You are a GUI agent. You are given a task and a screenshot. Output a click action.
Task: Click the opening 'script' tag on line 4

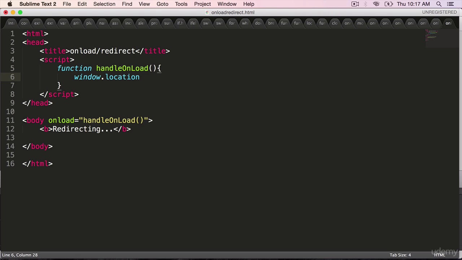tap(57, 60)
